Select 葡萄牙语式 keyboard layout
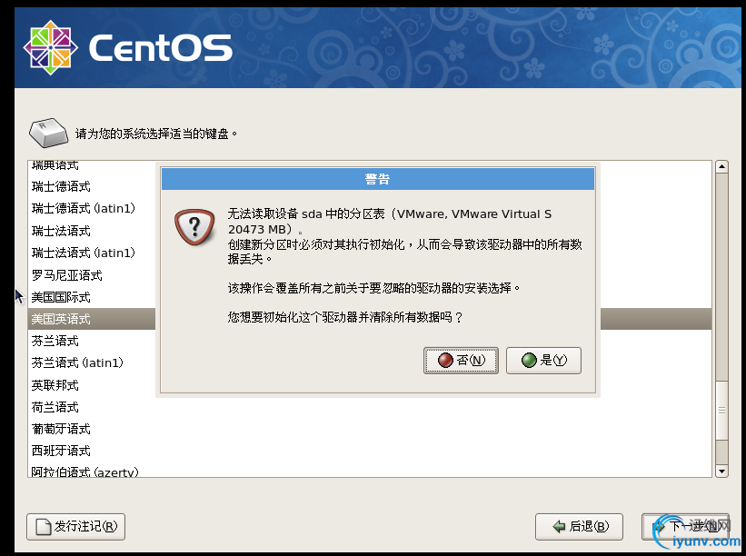Screen dimensions: 746x556 point(61,429)
